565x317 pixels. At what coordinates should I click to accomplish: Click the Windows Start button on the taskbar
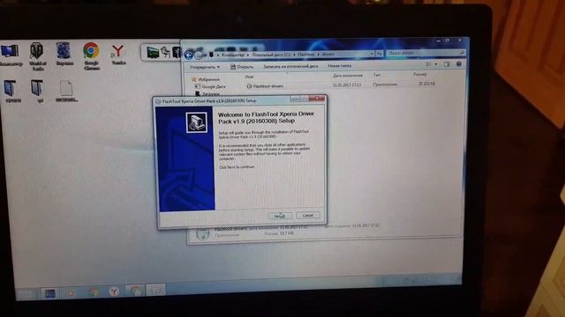click(x=26, y=294)
